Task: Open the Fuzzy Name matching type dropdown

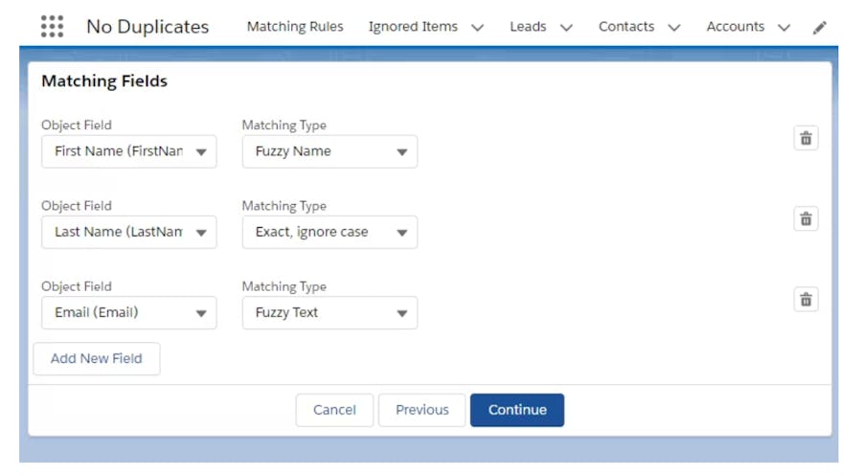Action: 329,151
